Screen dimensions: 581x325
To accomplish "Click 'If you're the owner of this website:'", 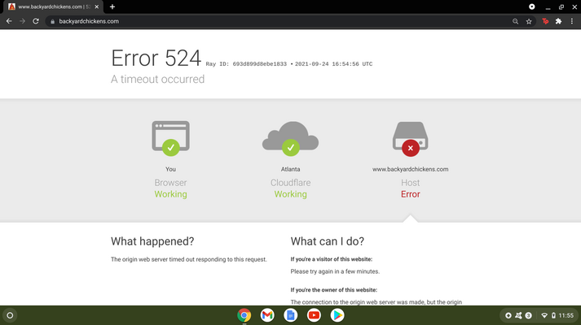I will [x=333, y=290].
